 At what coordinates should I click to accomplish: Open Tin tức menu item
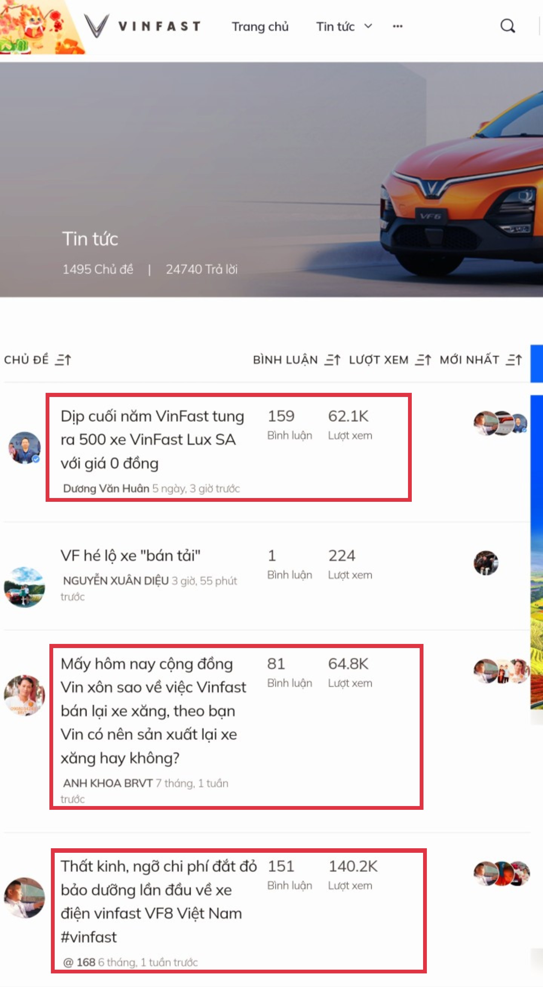[335, 26]
